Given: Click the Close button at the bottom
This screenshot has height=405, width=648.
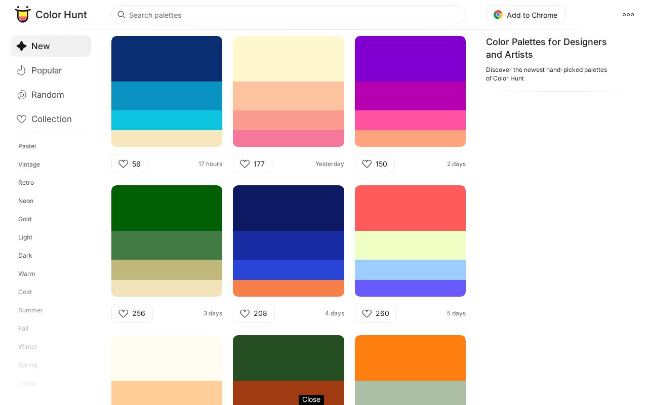Looking at the screenshot, I should coord(311,399).
